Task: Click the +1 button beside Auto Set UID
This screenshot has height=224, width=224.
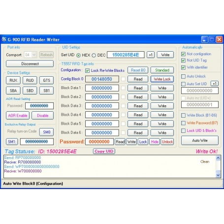Action: 215,84
